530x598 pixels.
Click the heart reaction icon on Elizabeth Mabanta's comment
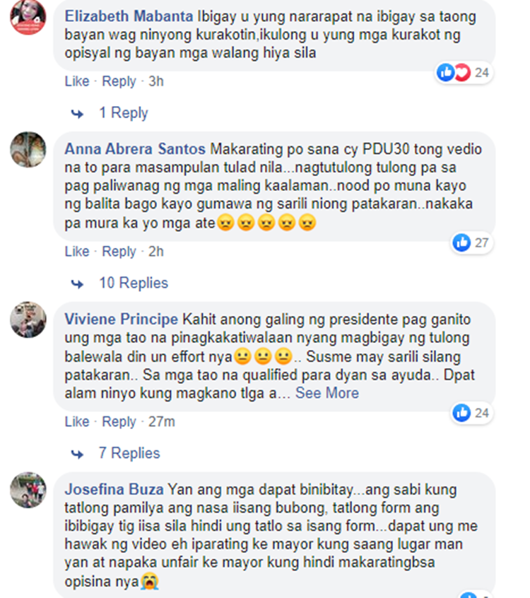click(462, 72)
